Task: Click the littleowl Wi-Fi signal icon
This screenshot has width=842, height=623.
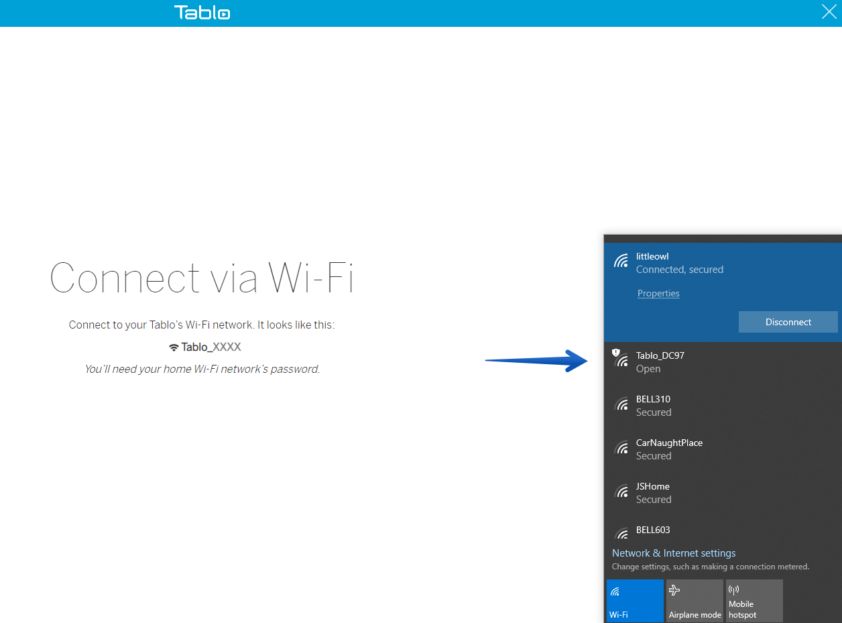Action: pos(621,261)
